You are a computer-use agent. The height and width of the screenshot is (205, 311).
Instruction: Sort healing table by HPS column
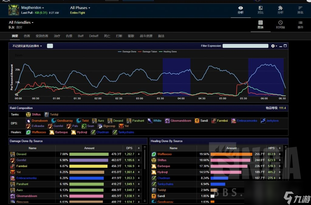pyautogui.click(x=271, y=148)
